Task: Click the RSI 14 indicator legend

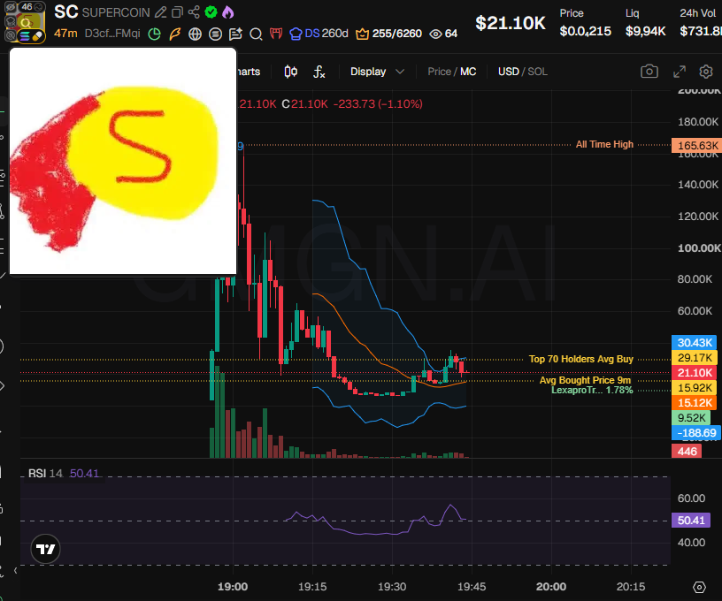Action: (x=64, y=473)
